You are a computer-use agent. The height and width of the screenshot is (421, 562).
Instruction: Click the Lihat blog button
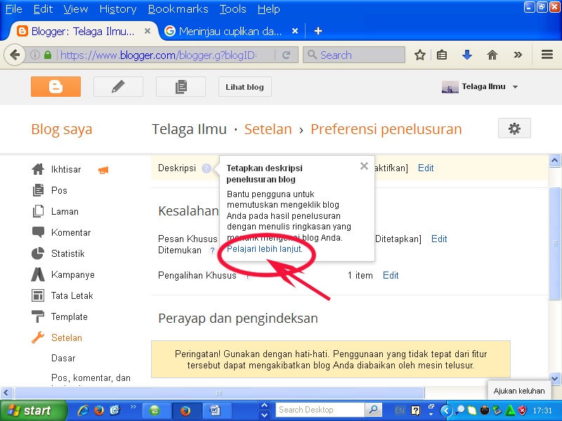pyautogui.click(x=244, y=86)
